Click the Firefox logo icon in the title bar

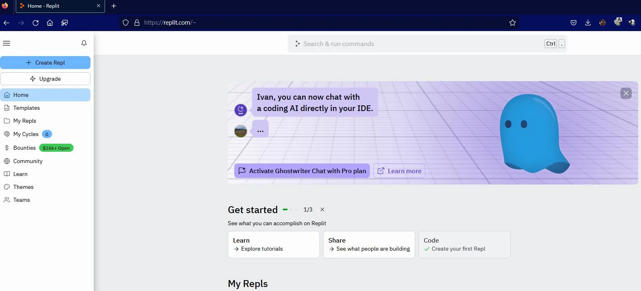[x=5, y=6]
